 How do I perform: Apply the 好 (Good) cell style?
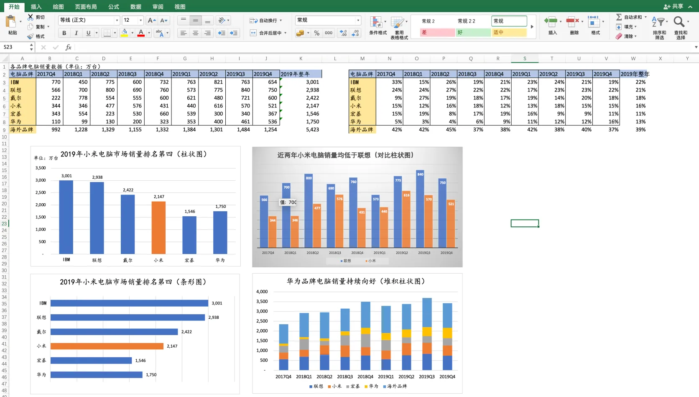click(473, 32)
